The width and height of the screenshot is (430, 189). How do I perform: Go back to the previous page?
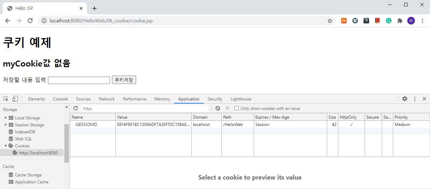[8, 21]
